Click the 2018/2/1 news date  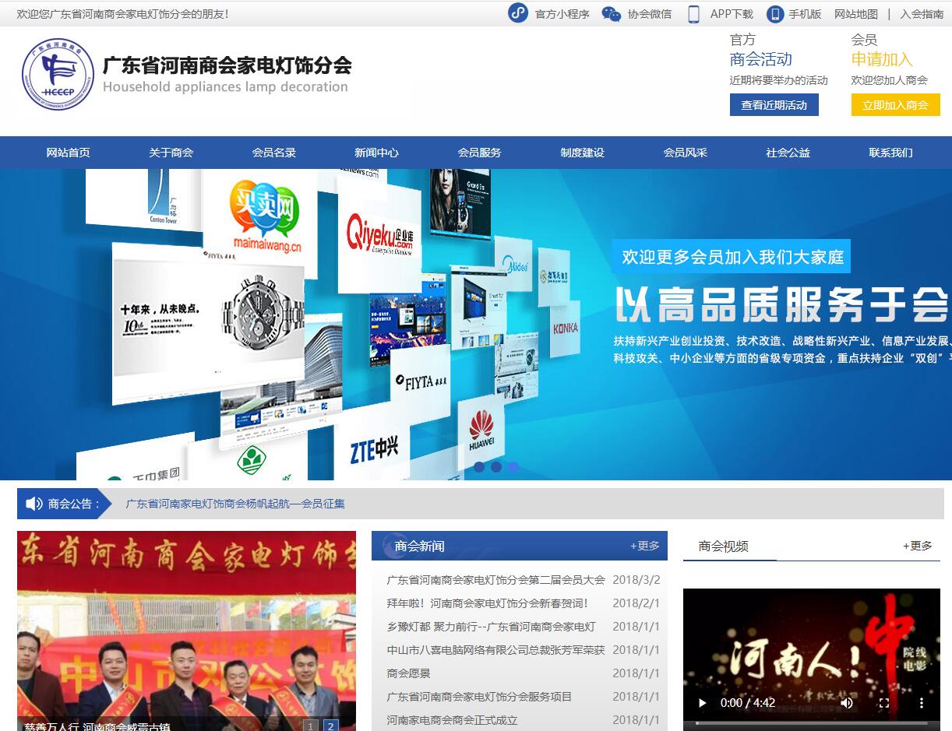tap(636, 603)
